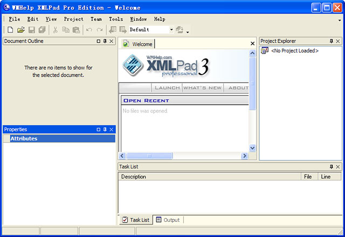Image resolution: width=345 pixels, height=237 pixels.
Task: Click the toolbar icon right of Default combo
Action: tap(180, 30)
